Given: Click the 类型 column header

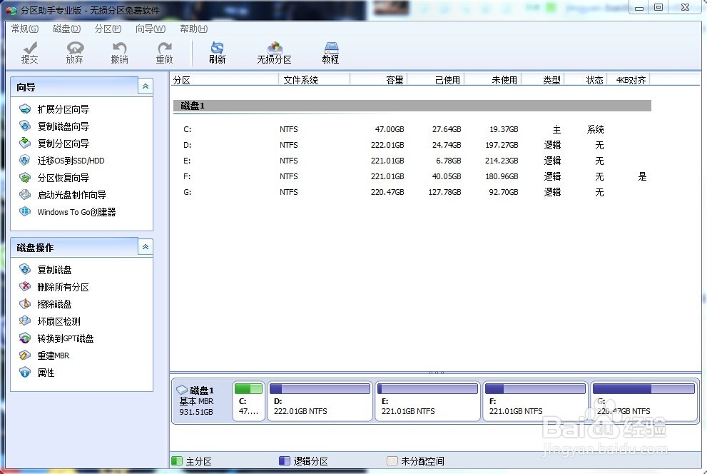Looking at the screenshot, I should [x=544, y=80].
